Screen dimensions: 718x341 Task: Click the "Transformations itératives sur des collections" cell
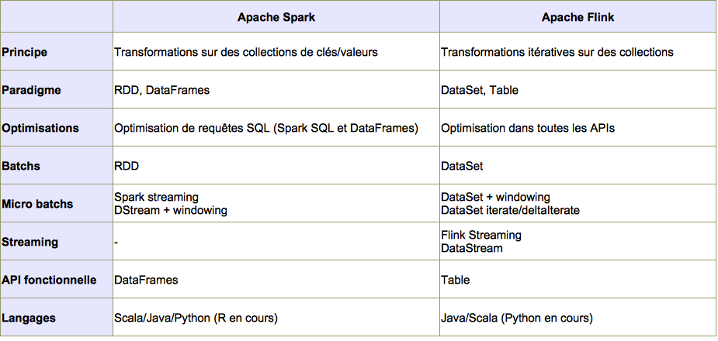tap(557, 52)
